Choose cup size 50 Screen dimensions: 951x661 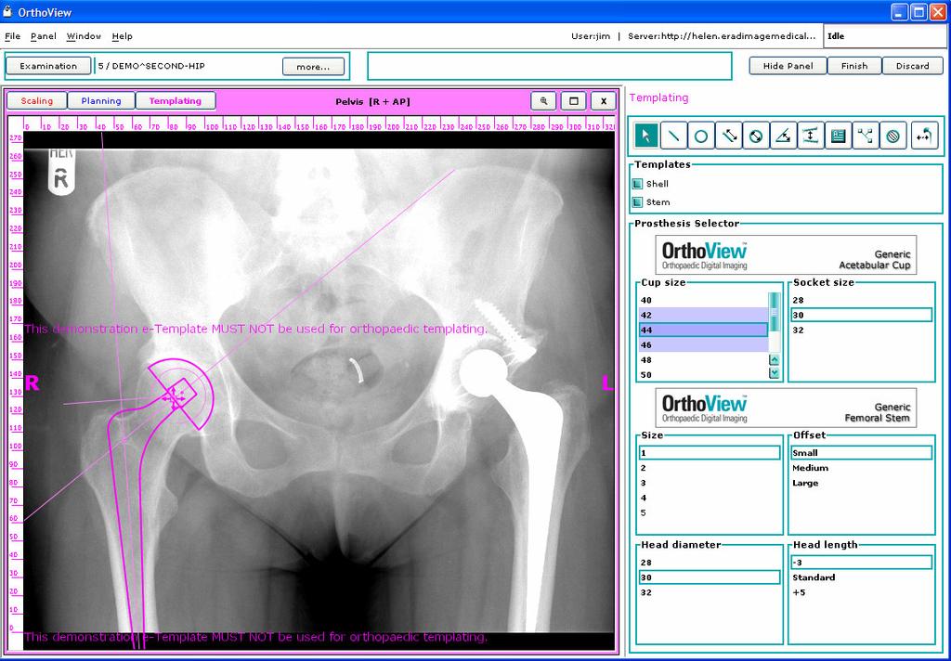(704, 375)
